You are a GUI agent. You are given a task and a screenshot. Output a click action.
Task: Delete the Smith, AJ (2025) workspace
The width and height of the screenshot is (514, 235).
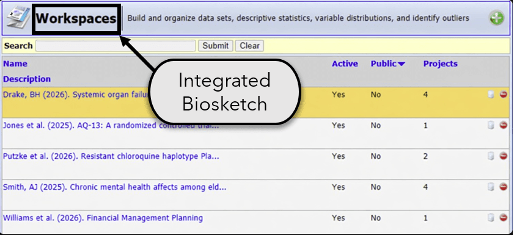click(x=503, y=187)
